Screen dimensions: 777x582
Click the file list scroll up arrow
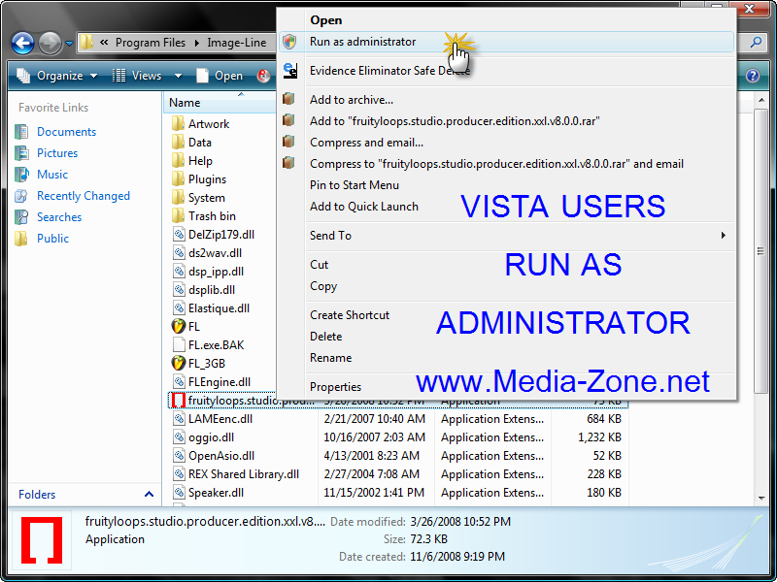pyautogui.click(x=761, y=101)
